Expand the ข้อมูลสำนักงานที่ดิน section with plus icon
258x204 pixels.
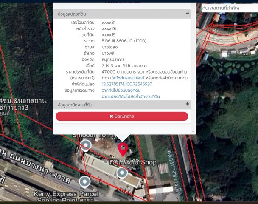tap(187, 104)
